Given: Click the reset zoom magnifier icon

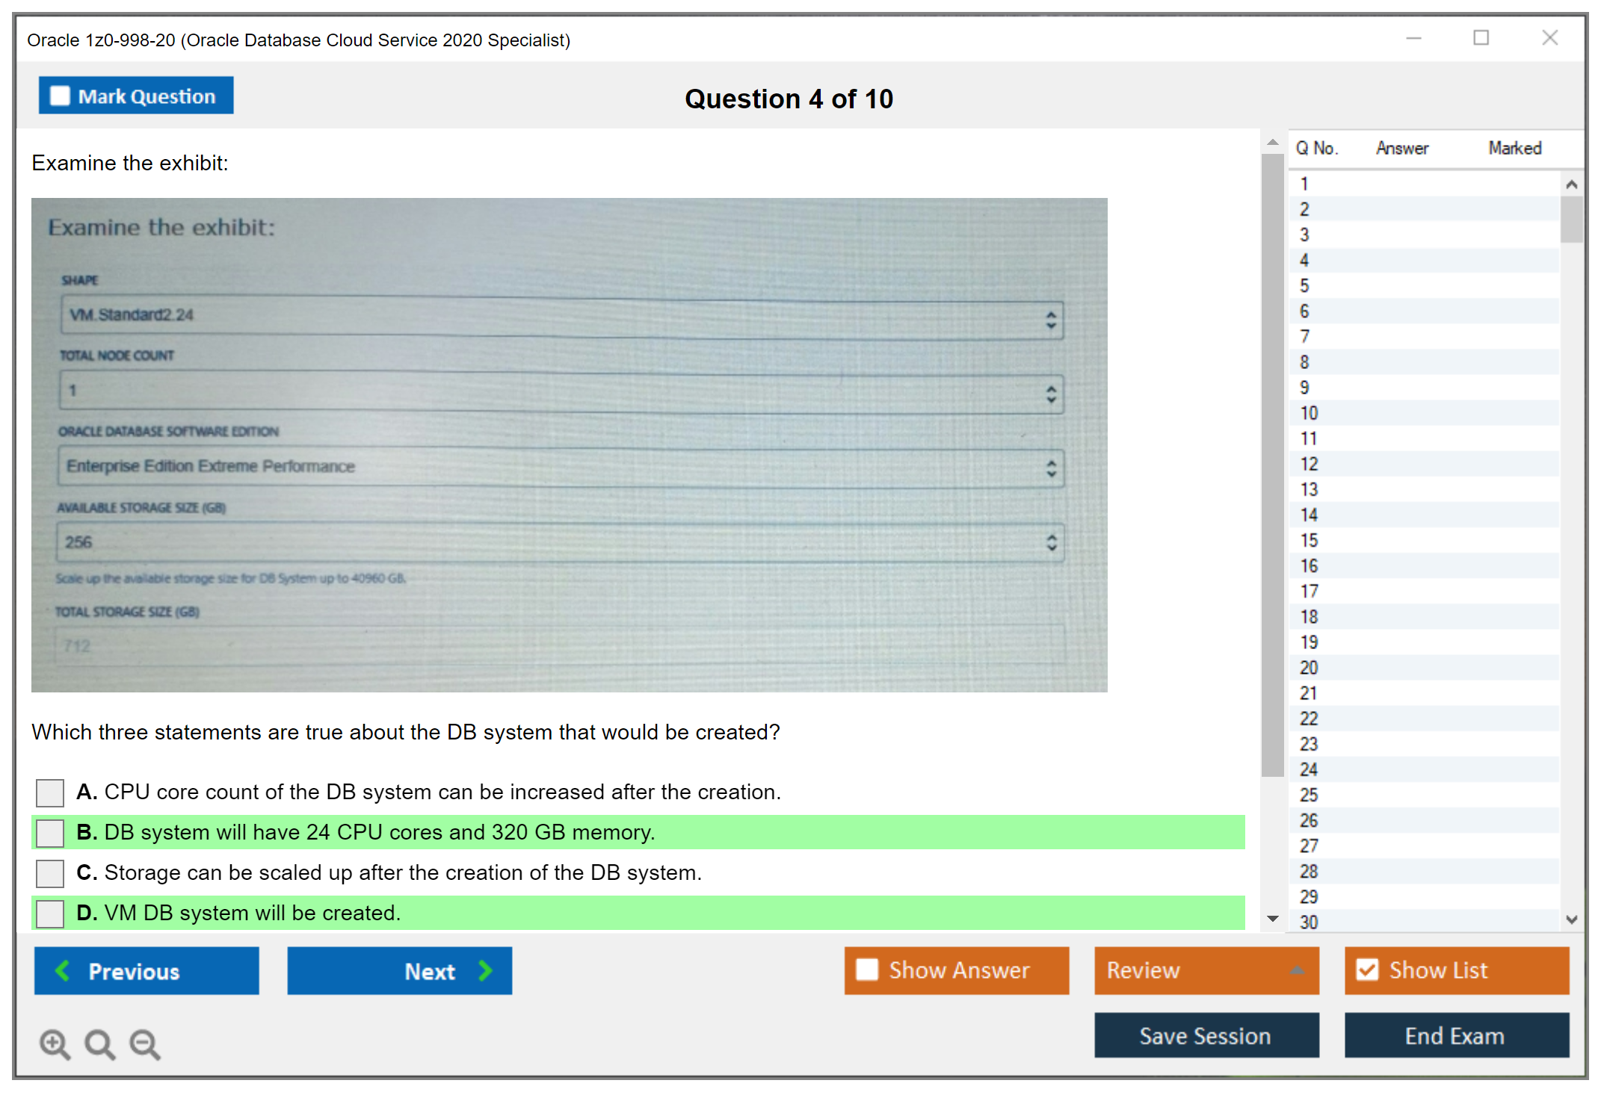Looking at the screenshot, I should tap(99, 1043).
